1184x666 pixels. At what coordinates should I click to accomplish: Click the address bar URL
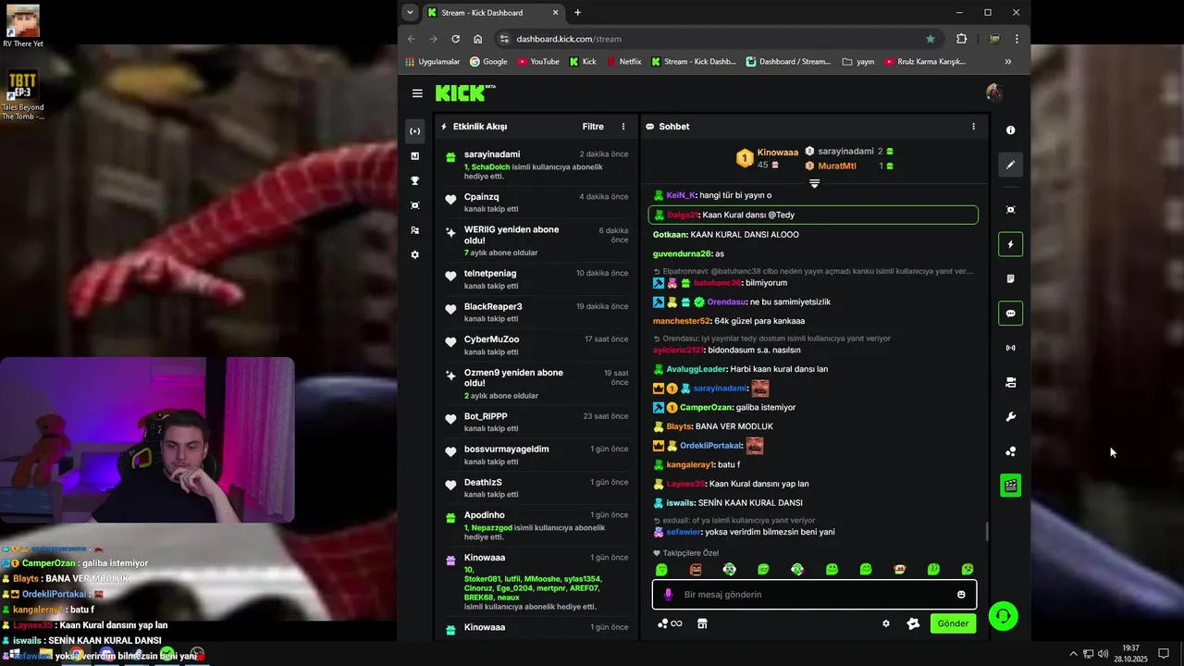click(569, 39)
